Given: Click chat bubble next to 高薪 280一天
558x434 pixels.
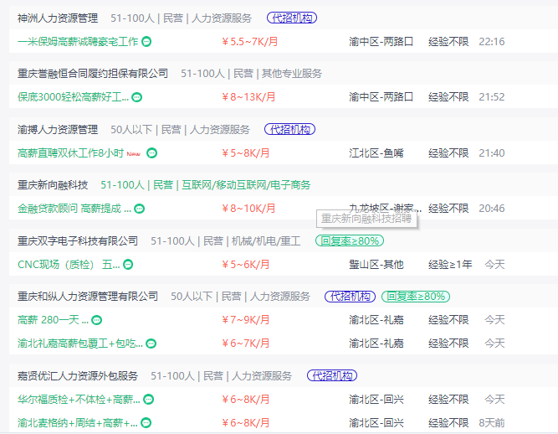Looking at the screenshot, I should pos(96,320).
